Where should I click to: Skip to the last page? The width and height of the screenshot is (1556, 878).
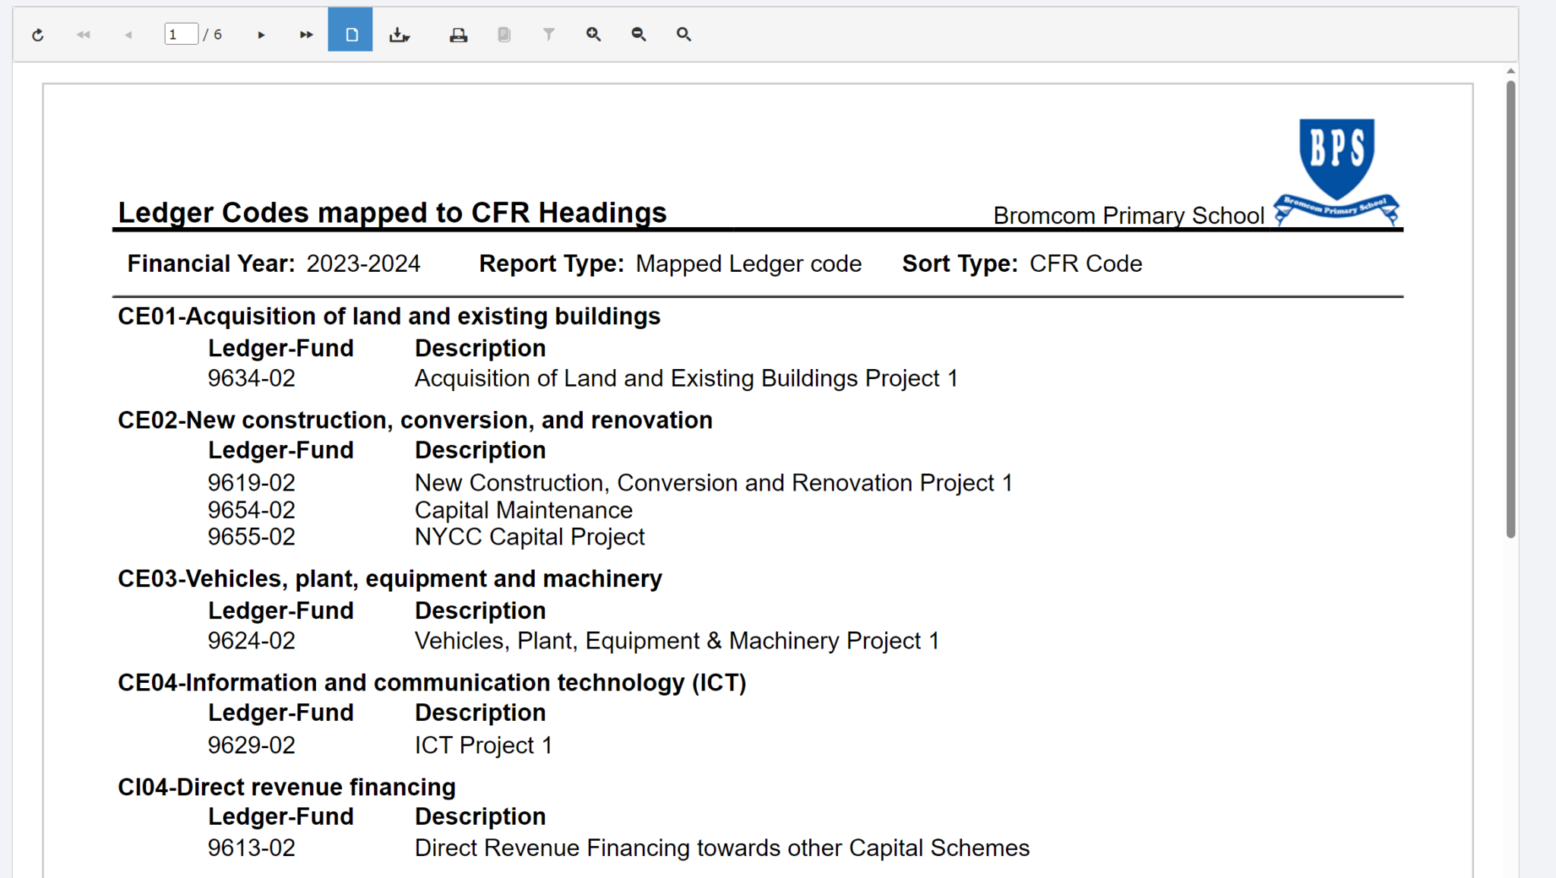coord(305,34)
